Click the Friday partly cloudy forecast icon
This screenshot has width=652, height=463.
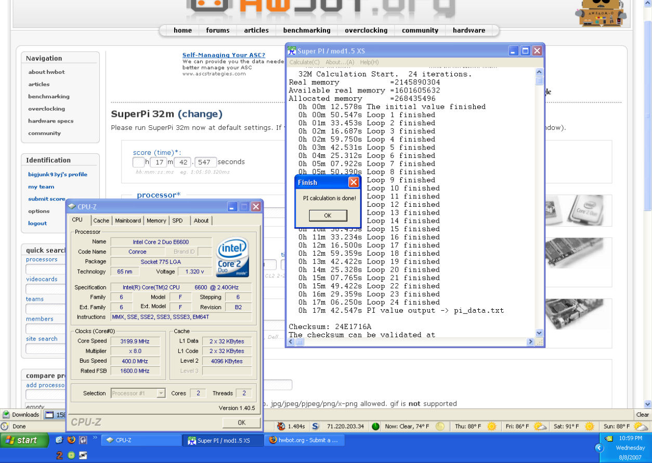click(540, 427)
